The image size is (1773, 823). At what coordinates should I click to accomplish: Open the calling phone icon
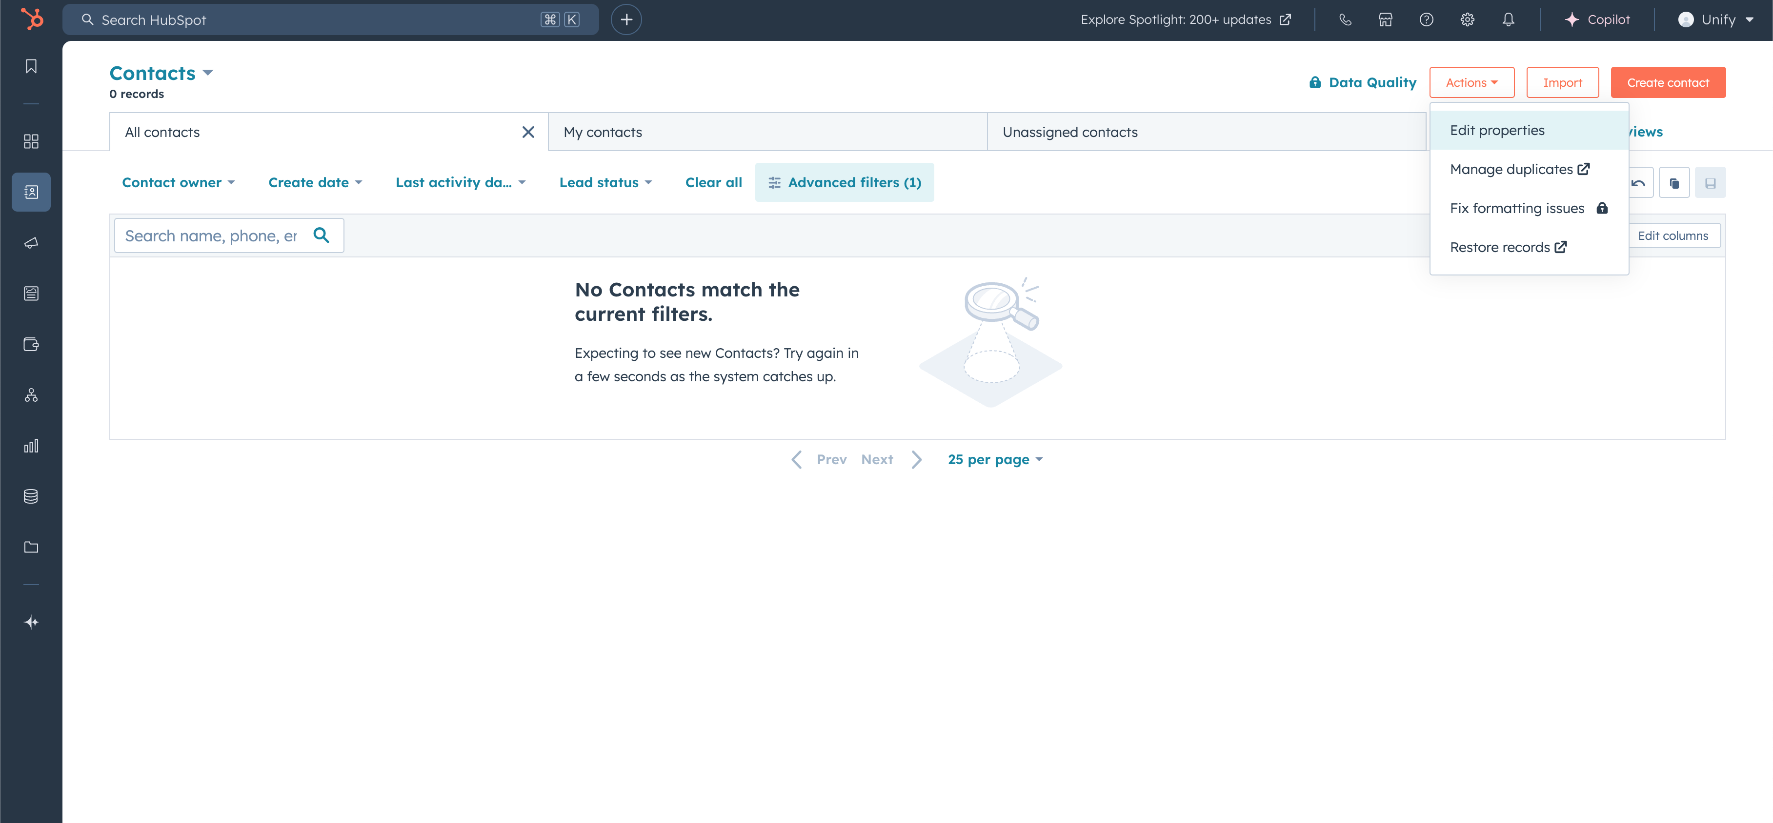(x=1345, y=20)
